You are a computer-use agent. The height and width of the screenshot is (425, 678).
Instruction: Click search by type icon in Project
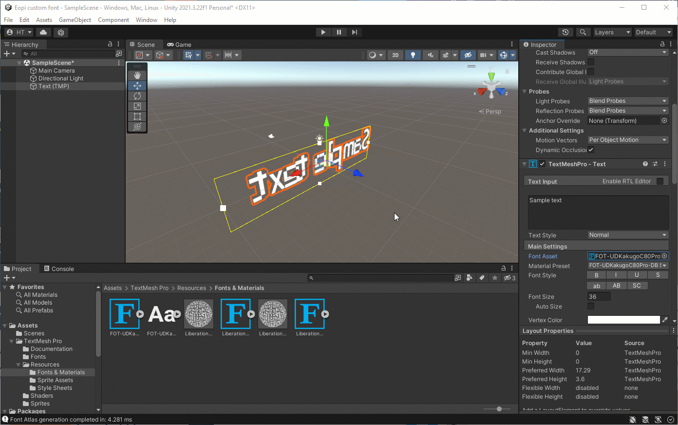click(469, 278)
